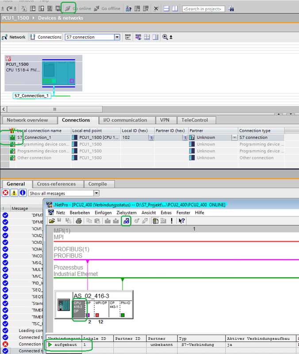Toggle the error messages filter button
The width and height of the screenshot is (299, 354).
point(6,193)
